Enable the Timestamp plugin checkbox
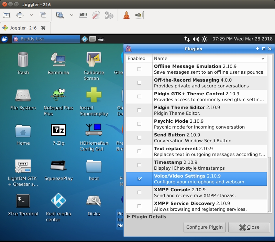This screenshot has width=275, height=242. (140, 165)
